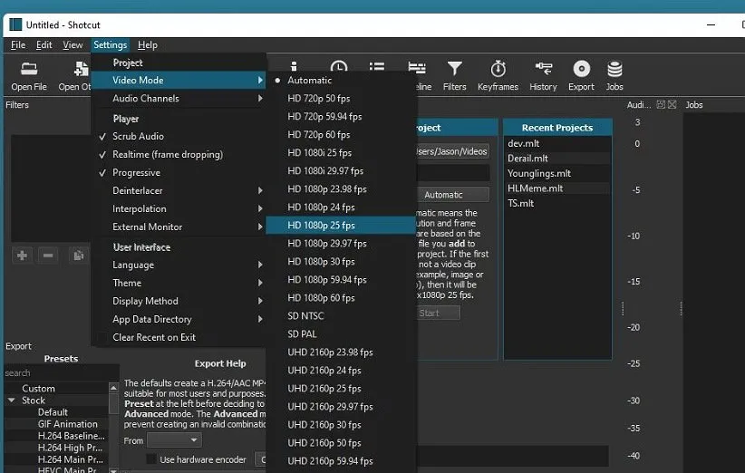Open recent project TS.mlt
Viewport: 745px width, 473px height.
[557, 203]
